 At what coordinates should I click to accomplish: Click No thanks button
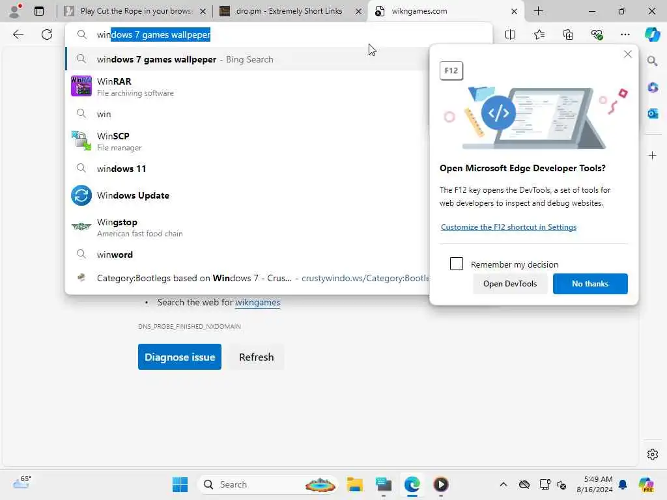coord(590,284)
